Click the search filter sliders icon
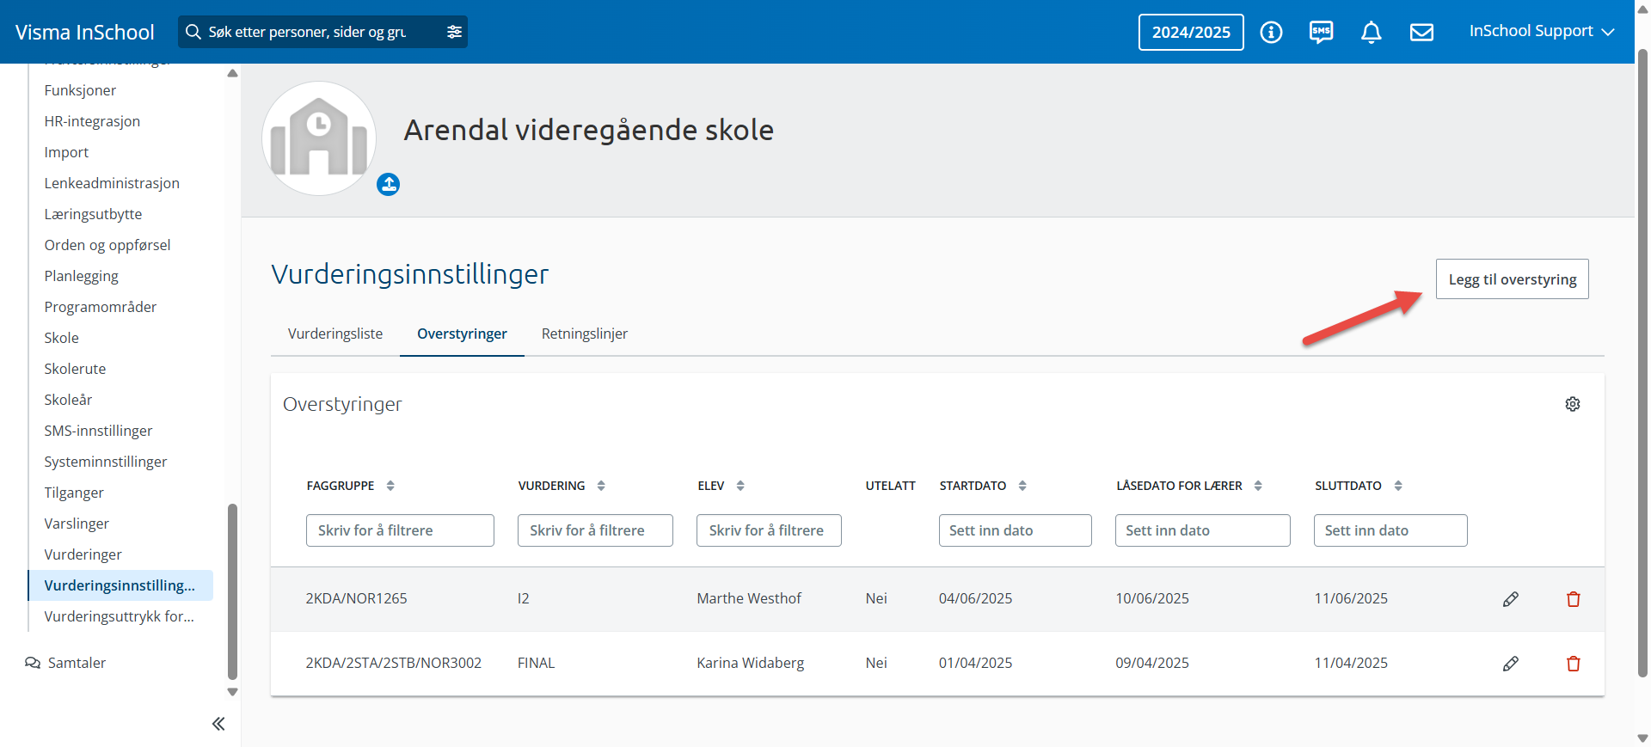The image size is (1651, 747). click(x=454, y=32)
